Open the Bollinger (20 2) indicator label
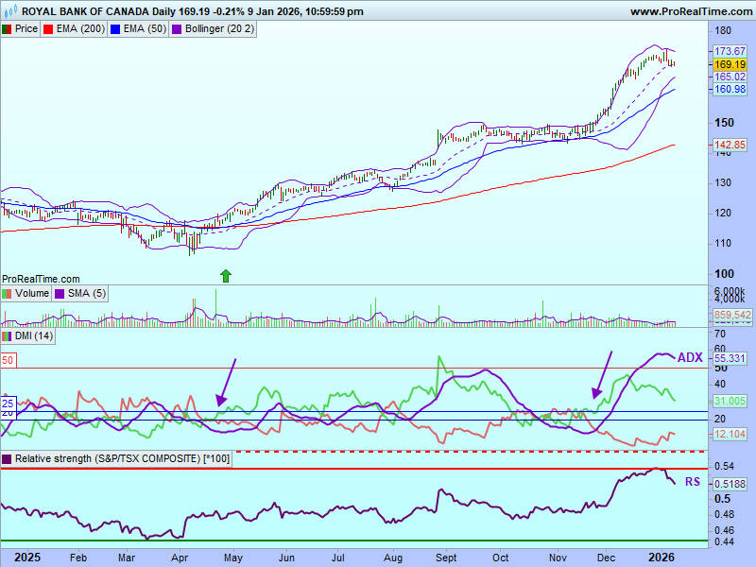Viewport: 756px width, 567px height. tap(218, 29)
